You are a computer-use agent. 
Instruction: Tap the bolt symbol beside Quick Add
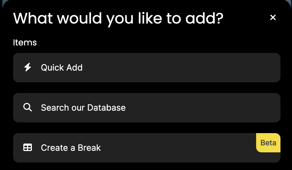[28, 67]
